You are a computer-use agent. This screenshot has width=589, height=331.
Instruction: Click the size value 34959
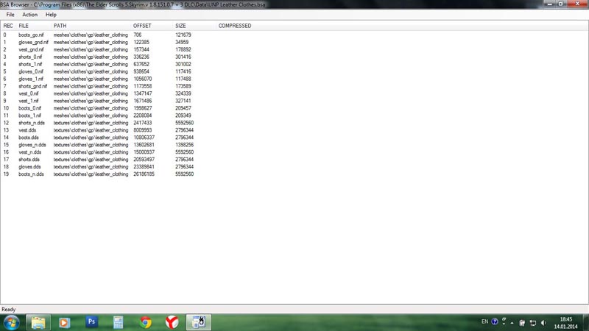point(182,43)
